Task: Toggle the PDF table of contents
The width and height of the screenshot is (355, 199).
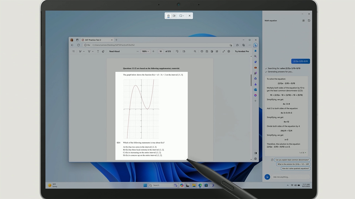Action: click(x=73, y=51)
